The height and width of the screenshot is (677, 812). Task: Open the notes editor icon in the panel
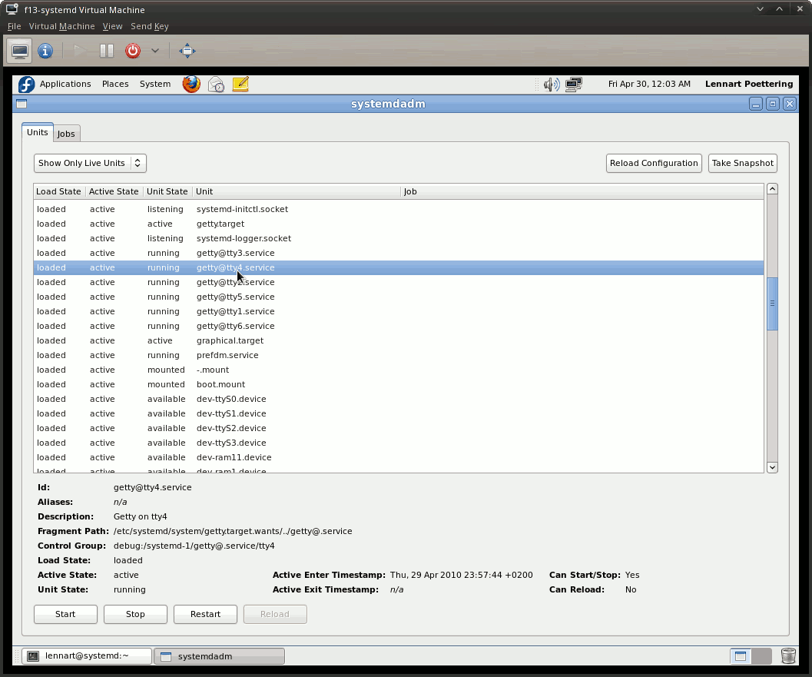240,84
